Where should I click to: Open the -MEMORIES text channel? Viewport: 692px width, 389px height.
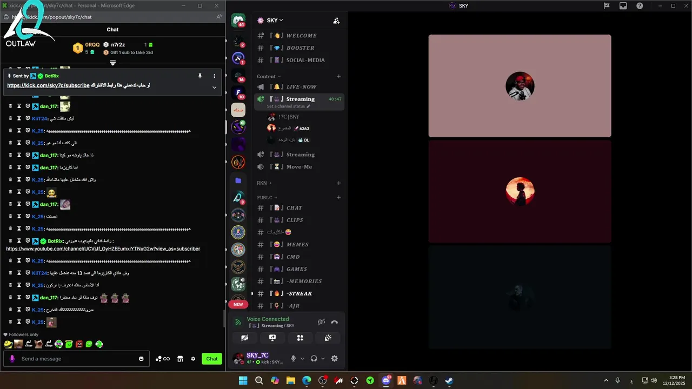click(299, 281)
